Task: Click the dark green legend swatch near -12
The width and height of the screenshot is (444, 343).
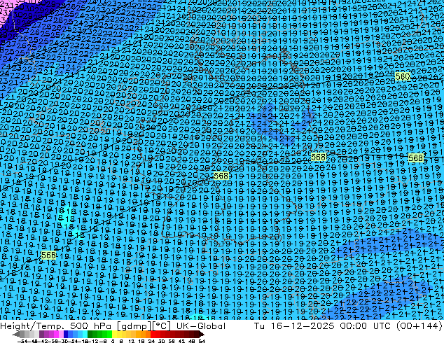Action: [90, 334]
